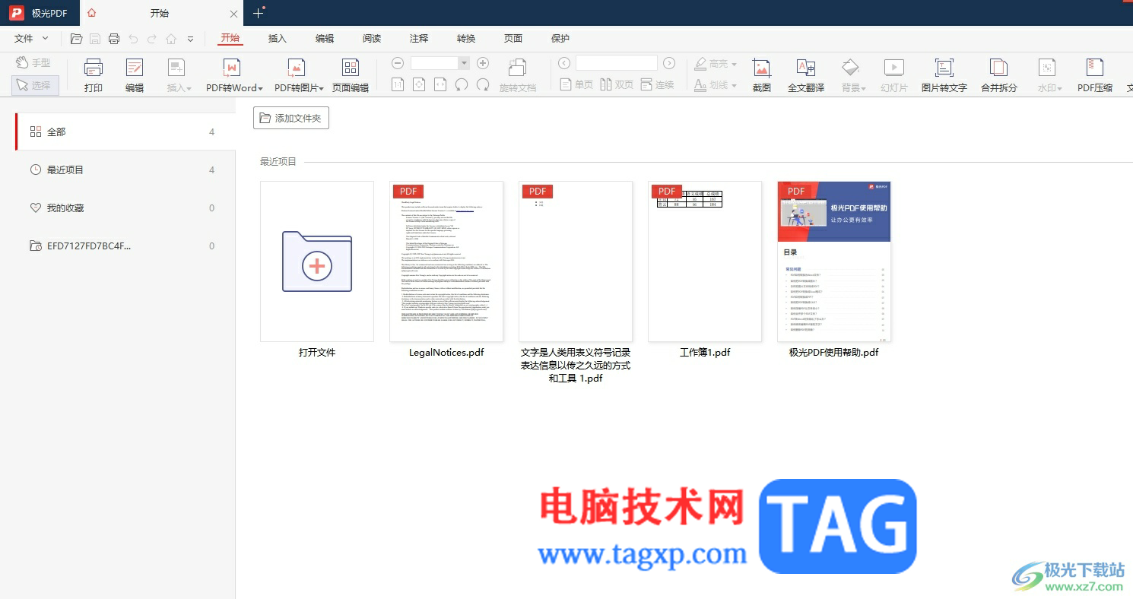1133x599 pixels.
Task: Click the redo arrow icon
Action: 152,39
